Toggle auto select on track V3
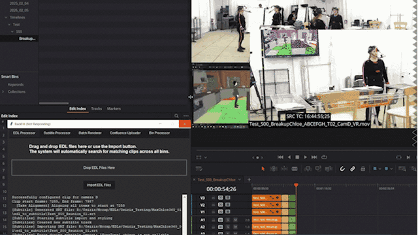Screen dimensions: 418x235 coord(221,198)
